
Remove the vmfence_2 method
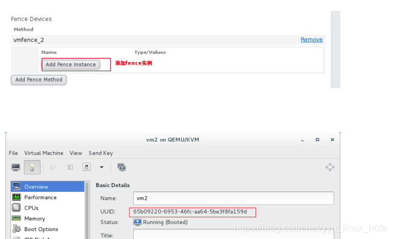tap(311, 40)
